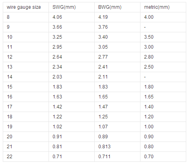This screenshot has height=165, width=189.
Task: Select the SWG value 0.91
Action: 57,137
